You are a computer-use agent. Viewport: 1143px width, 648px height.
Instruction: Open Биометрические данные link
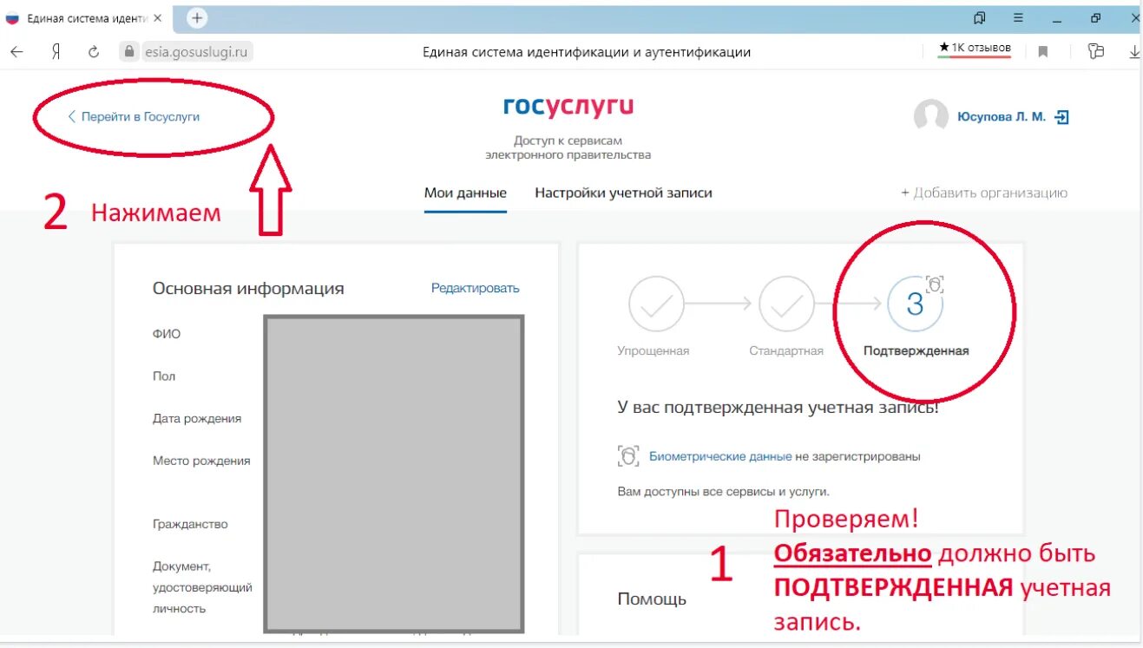pyautogui.click(x=720, y=455)
